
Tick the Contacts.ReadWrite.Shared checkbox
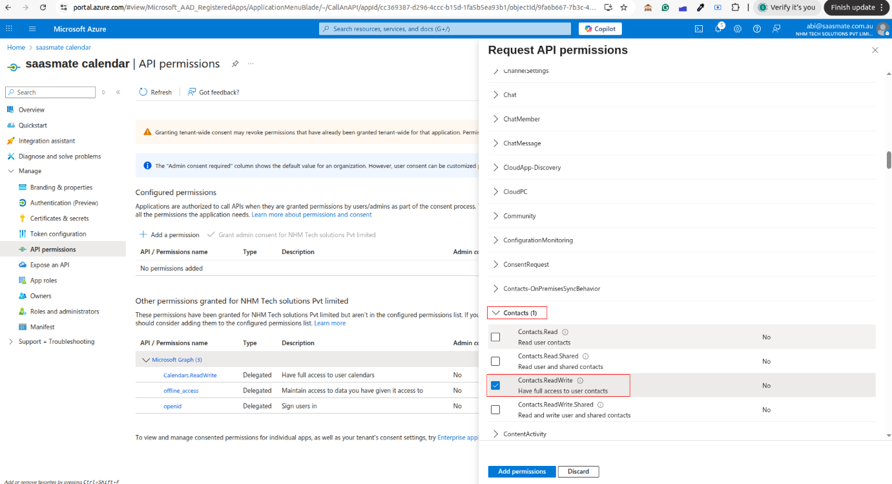click(495, 410)
